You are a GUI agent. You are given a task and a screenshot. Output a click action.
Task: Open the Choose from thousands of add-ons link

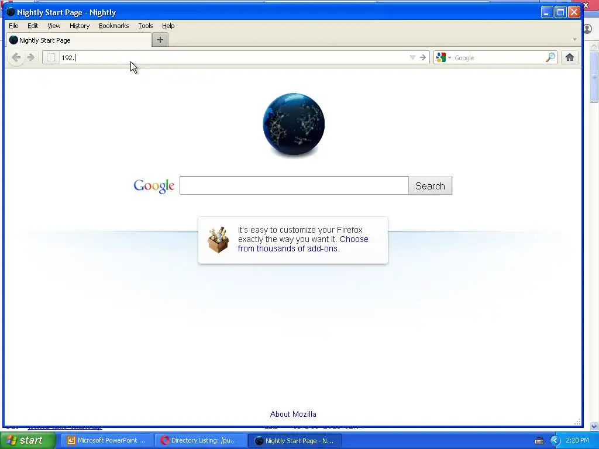point(303,244)
